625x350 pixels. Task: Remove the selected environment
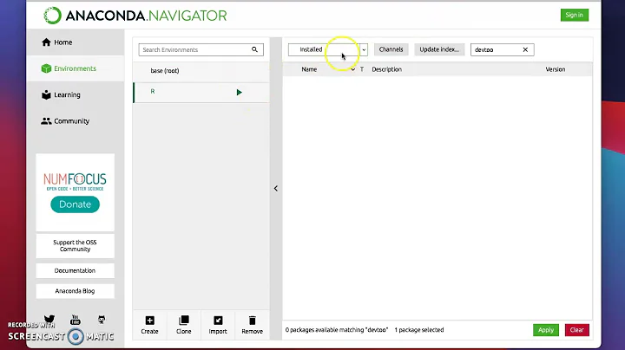point(253,325)
